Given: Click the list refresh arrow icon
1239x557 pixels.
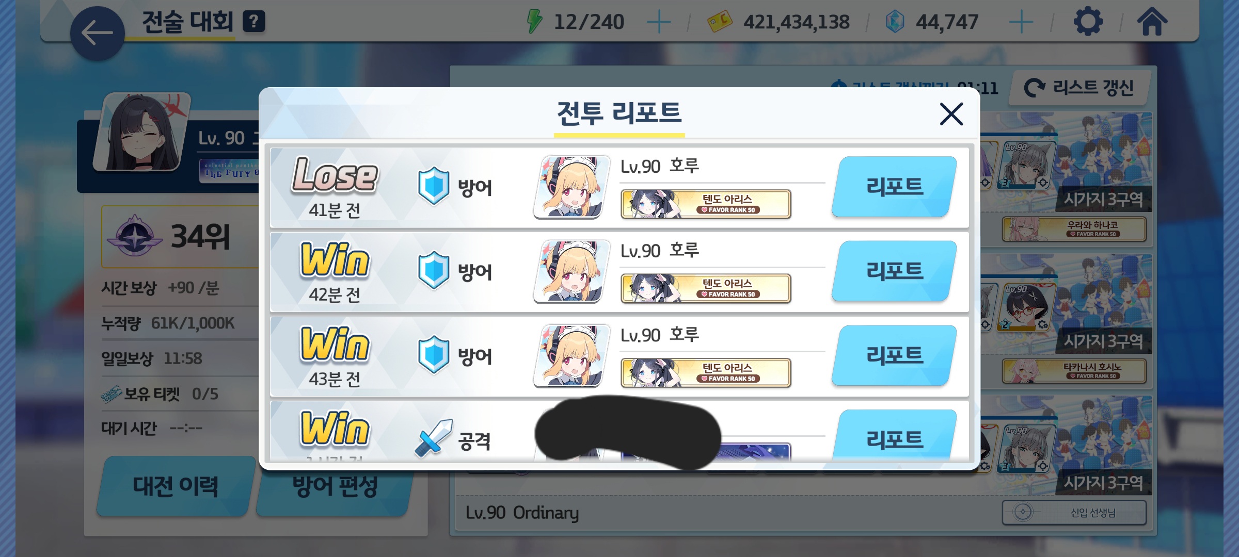Looking at the screenshot, I should (1034, 88).
